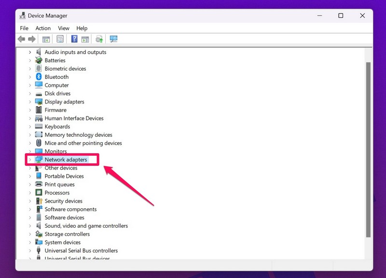The height and width of the screenshot is (278, 386).
Task: Expand the Audio inputs and outputs node
Action: pos(30,52)
